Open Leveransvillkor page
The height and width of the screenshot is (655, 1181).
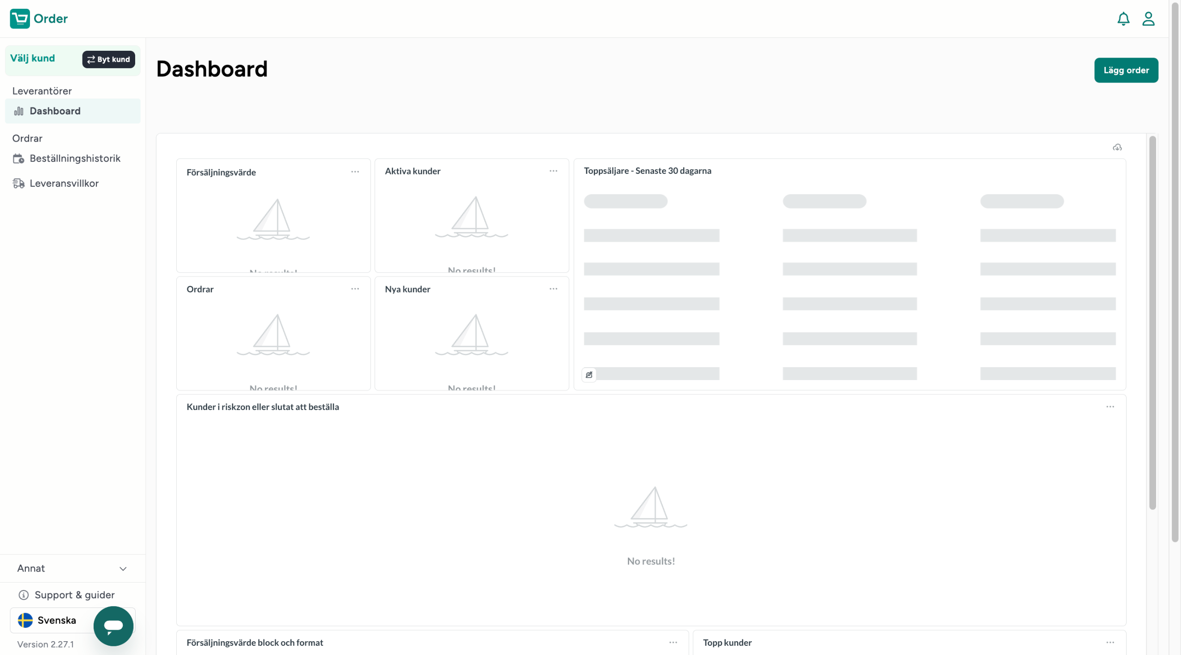(64, 183)
